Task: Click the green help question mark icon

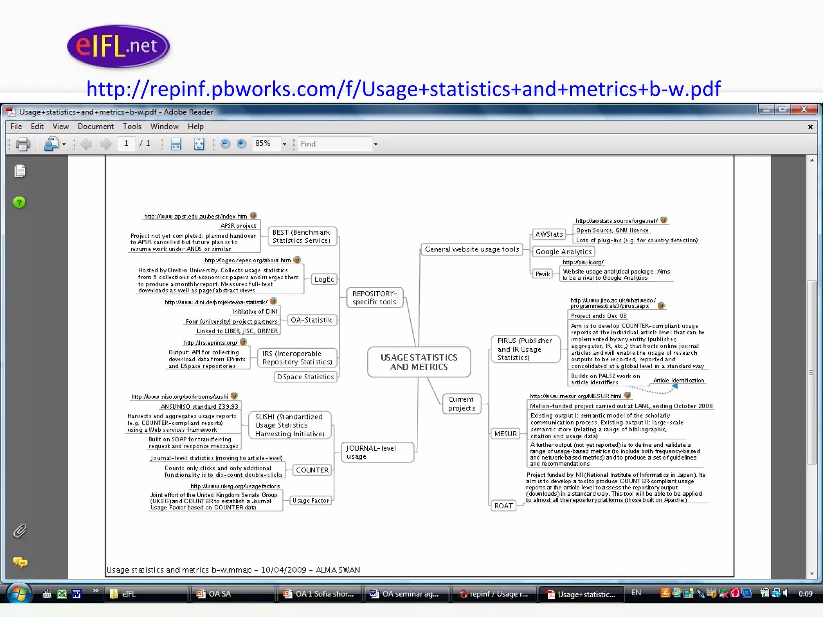Action: [19, 202]
